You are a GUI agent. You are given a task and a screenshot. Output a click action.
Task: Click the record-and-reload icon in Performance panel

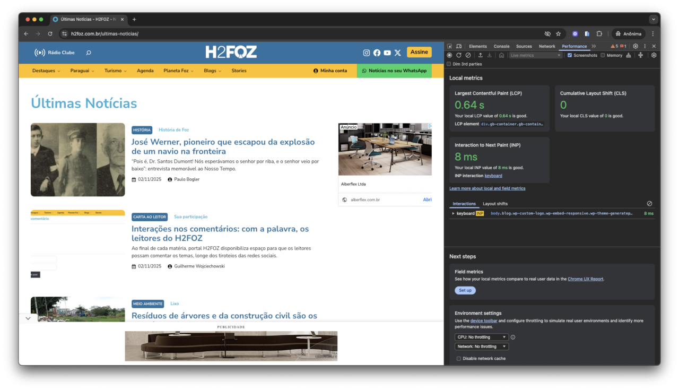tap(459, 55)
